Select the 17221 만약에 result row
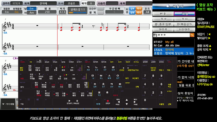This screenshot has height=122, width=217. pos(174,52)
